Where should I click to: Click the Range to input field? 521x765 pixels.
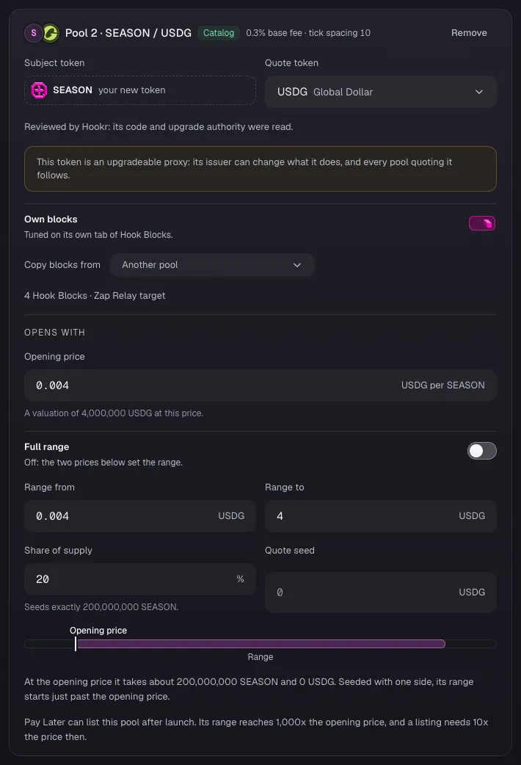click(381, 516)
